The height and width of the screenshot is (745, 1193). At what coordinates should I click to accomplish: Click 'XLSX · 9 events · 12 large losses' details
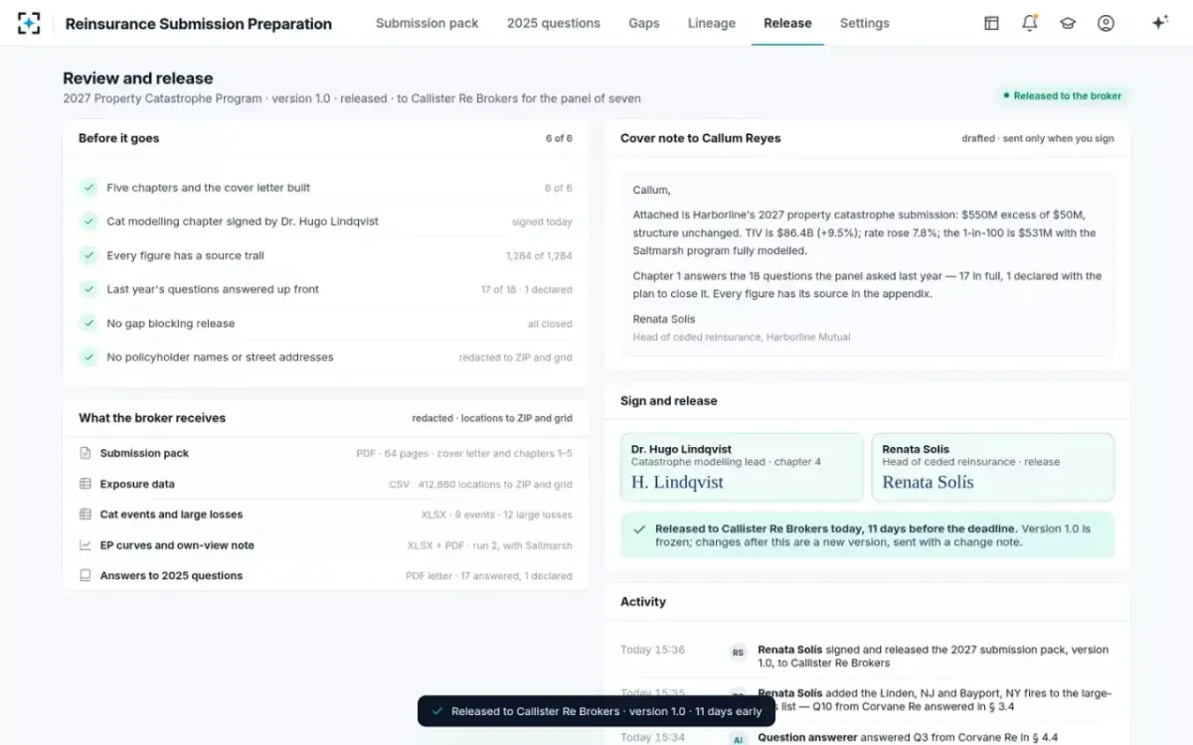pos(496,516)
